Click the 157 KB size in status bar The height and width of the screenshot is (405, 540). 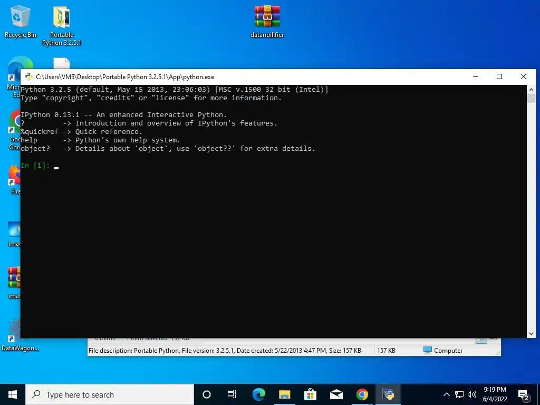tap(386, 351)
